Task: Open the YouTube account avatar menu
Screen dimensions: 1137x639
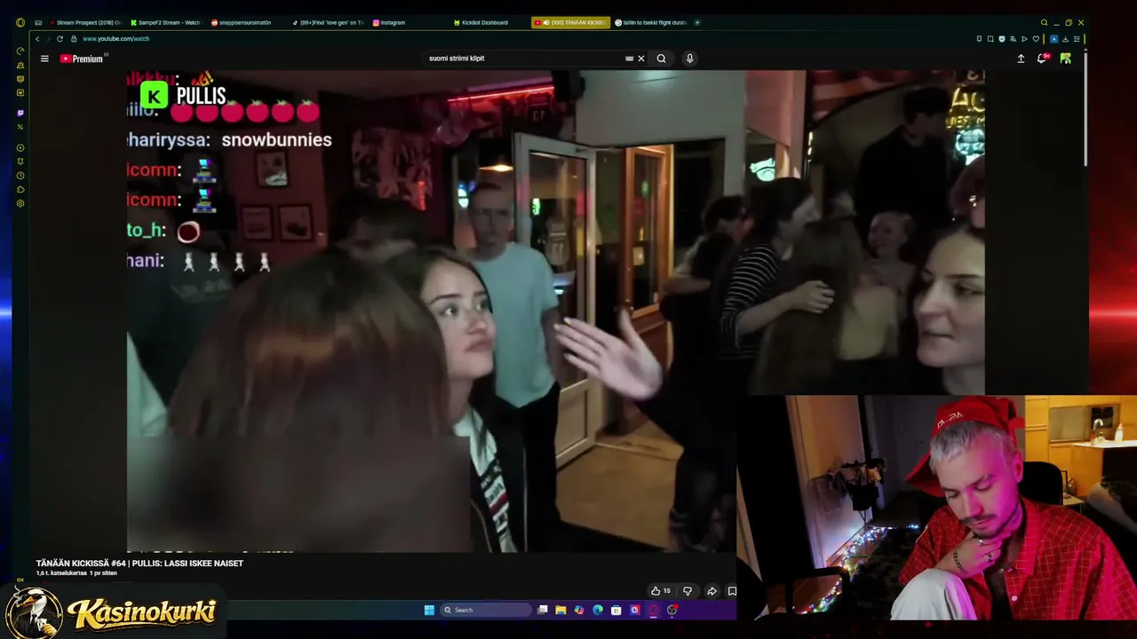Action: pyautogui.click(x=1065, y=59)
